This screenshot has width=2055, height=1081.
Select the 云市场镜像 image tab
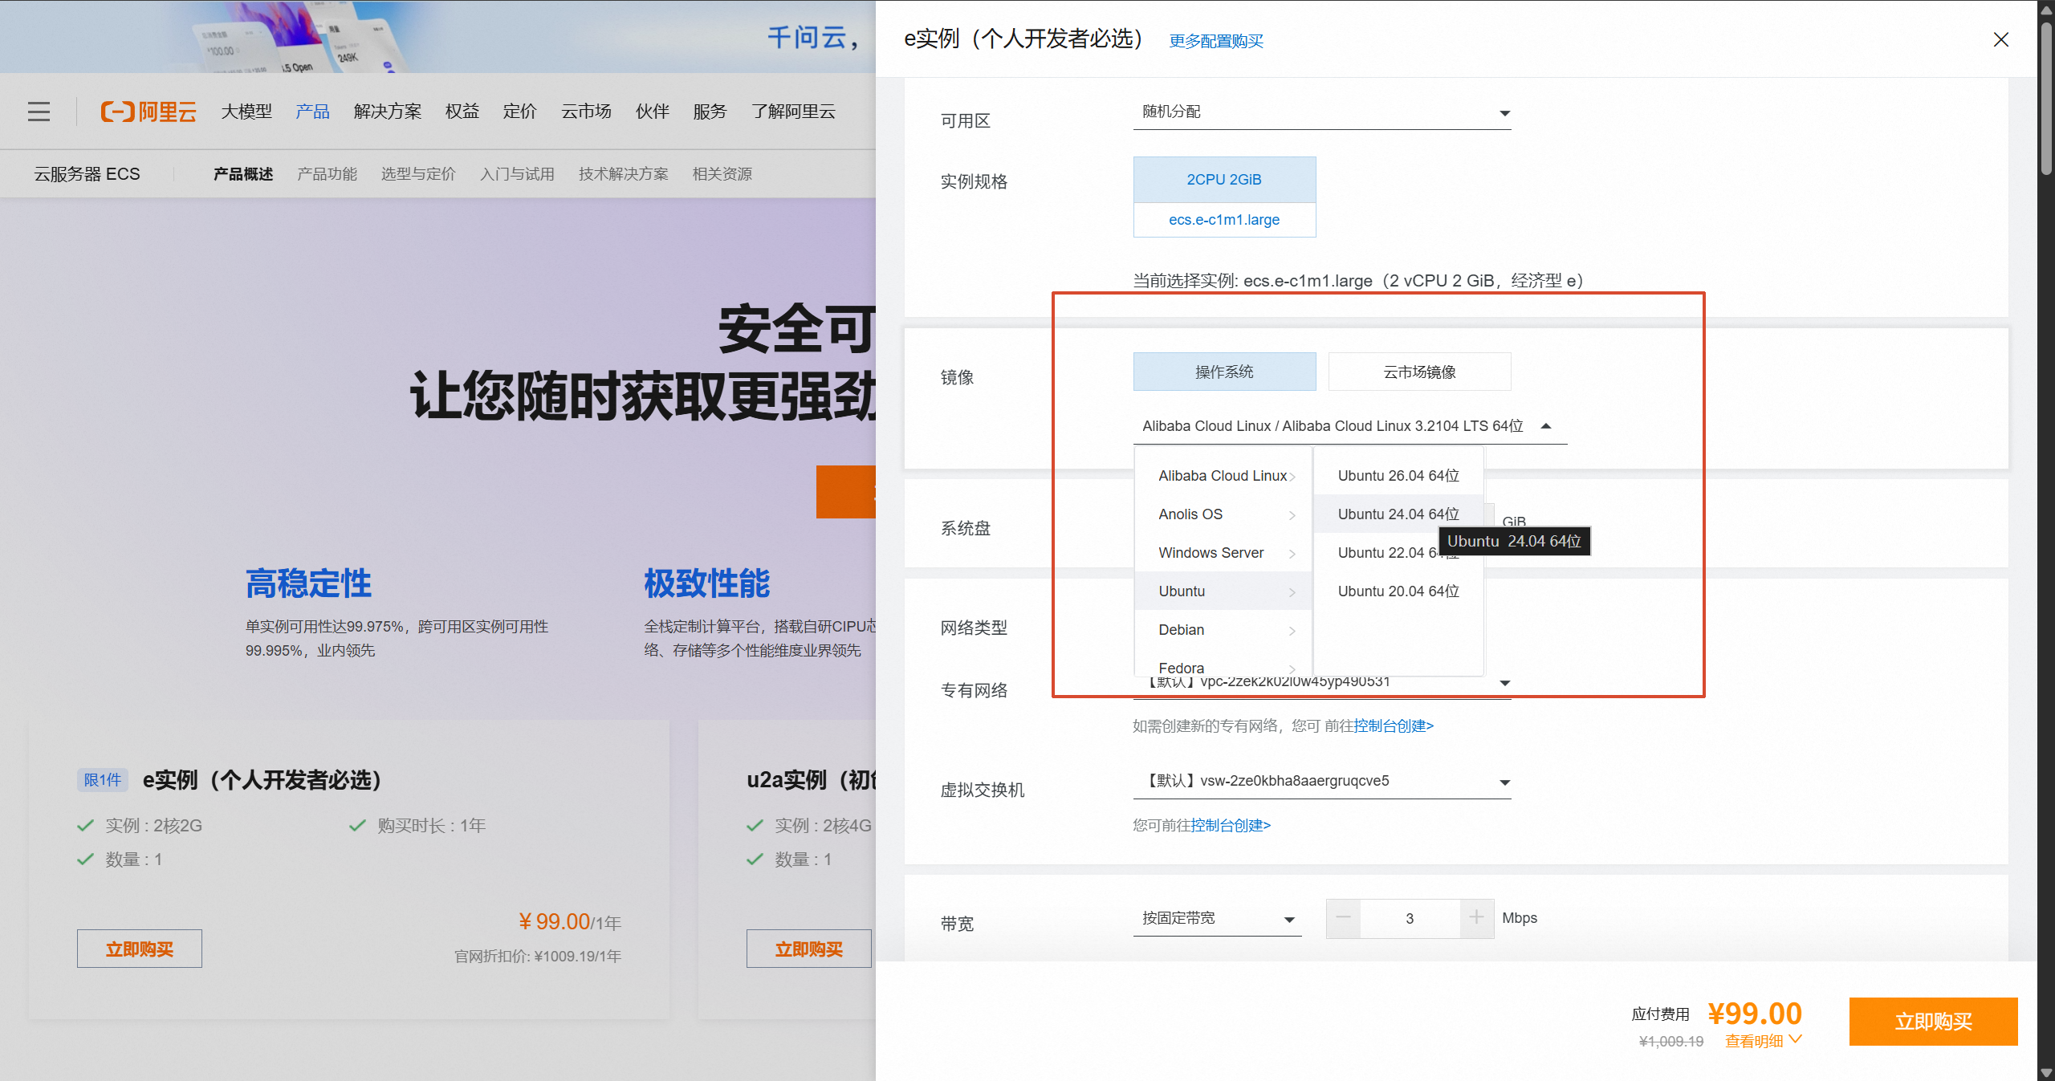[1419, 372]
